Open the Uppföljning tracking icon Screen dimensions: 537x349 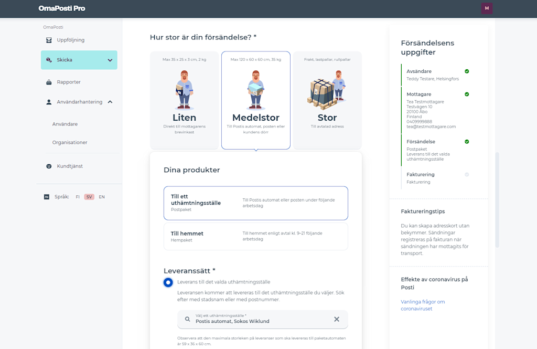(x=49, y=40)
